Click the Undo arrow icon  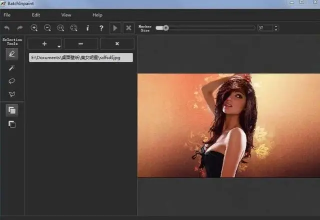[6, 28]
